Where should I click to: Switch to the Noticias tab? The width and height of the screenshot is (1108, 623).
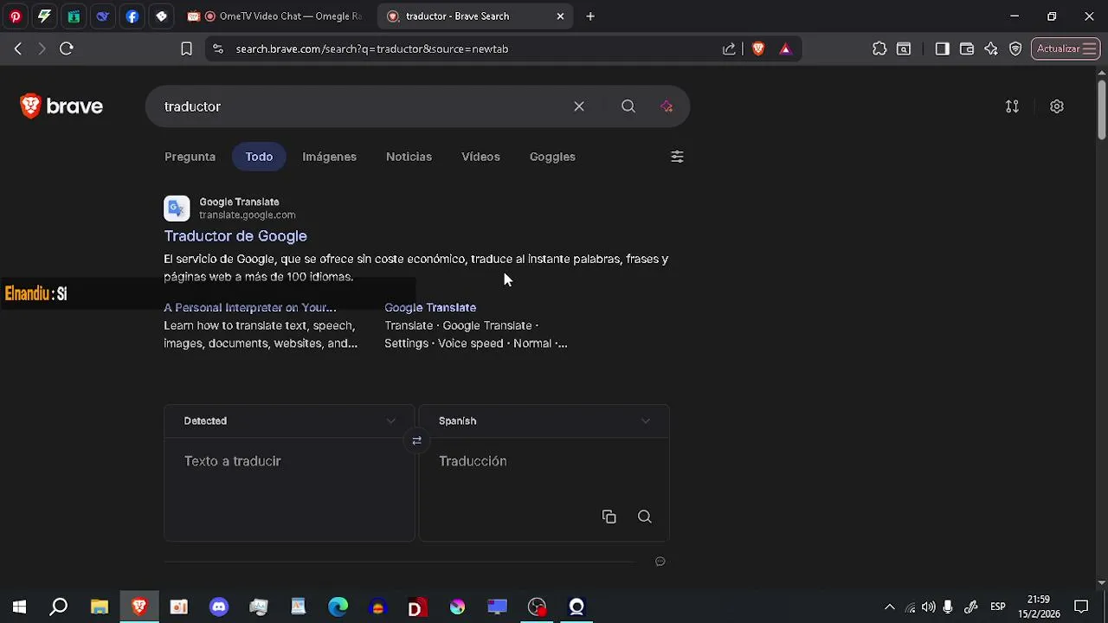pos(409,157)
